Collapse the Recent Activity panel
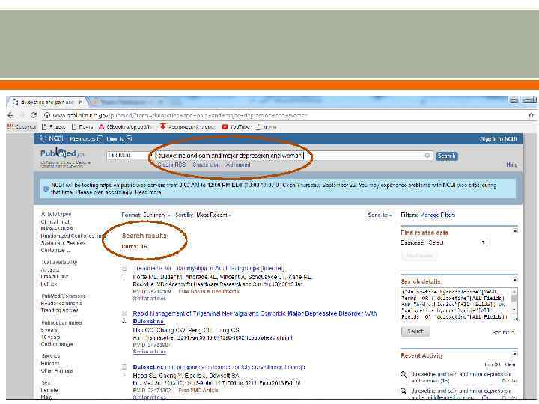 click(515, 353)
